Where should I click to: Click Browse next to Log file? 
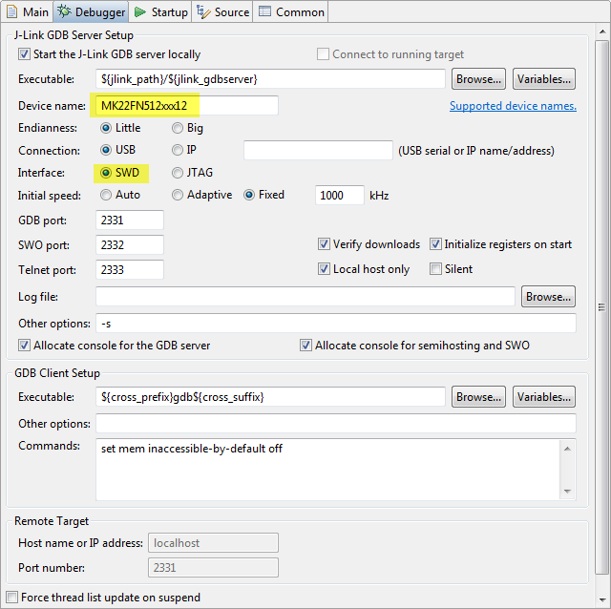point(548,297)
